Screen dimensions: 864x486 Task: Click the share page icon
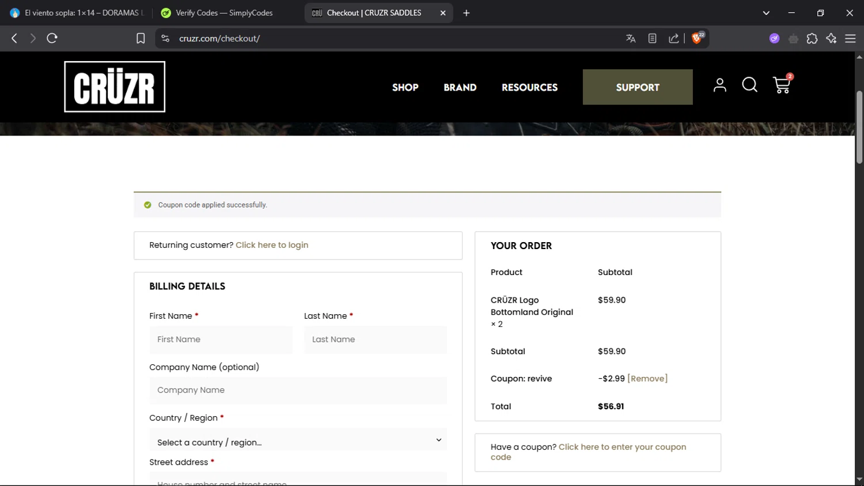coord(673,39)
